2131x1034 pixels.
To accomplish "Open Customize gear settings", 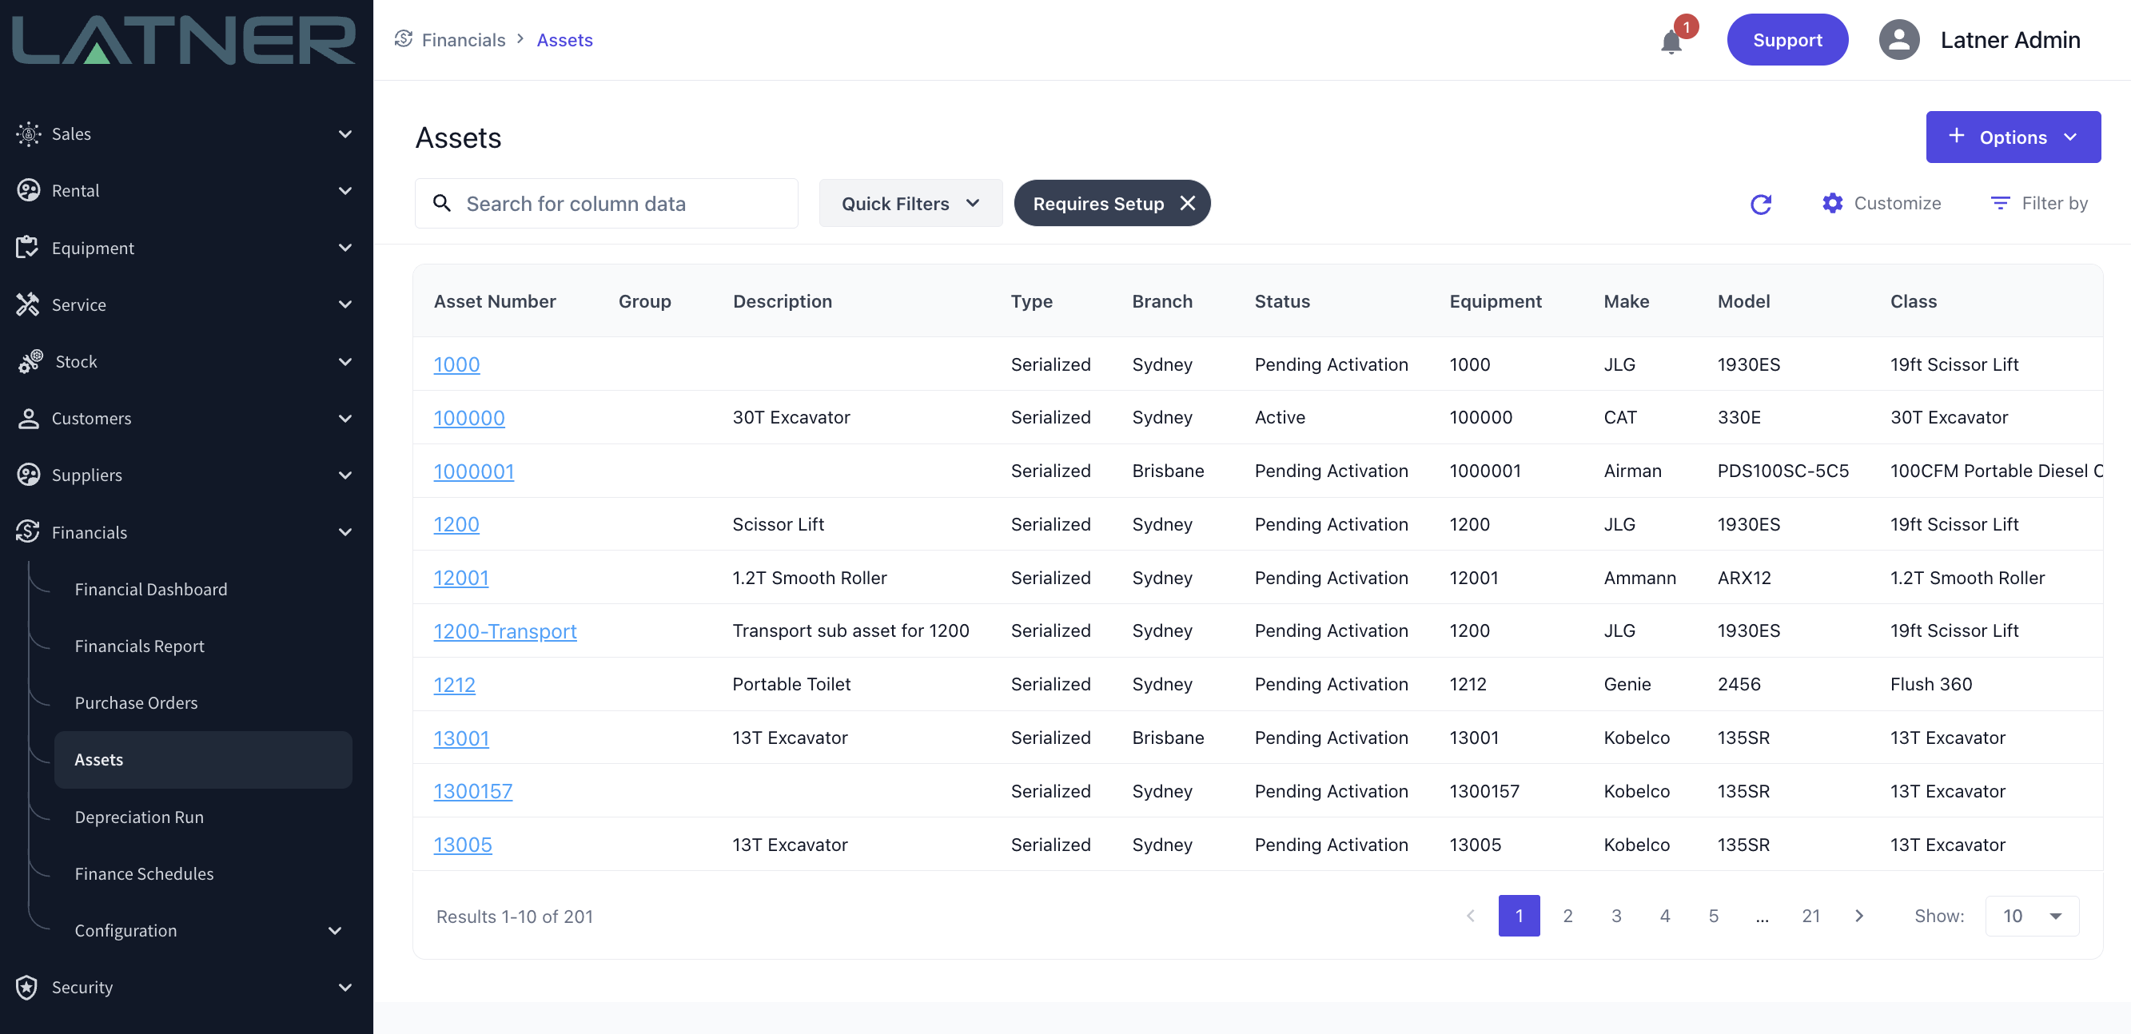I will (1832, 204).
